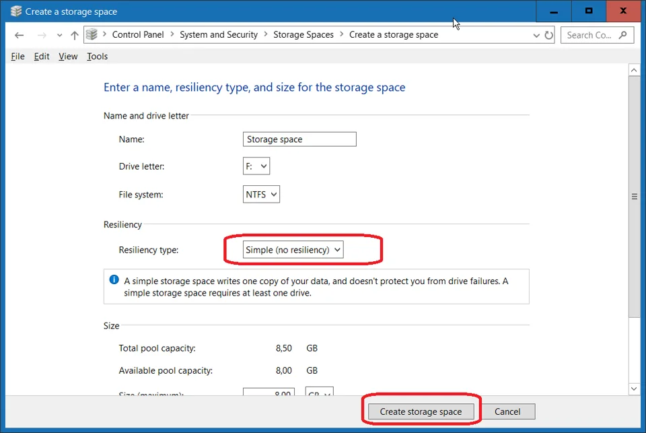Screen dimensions: 646x433
Task: Maximize the Create a storage space window
Action: (589, 11)
